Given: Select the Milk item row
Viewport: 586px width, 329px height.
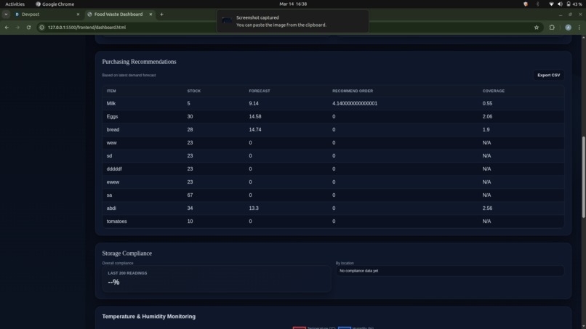Looking at the screenshot, I should pos(333,103).
